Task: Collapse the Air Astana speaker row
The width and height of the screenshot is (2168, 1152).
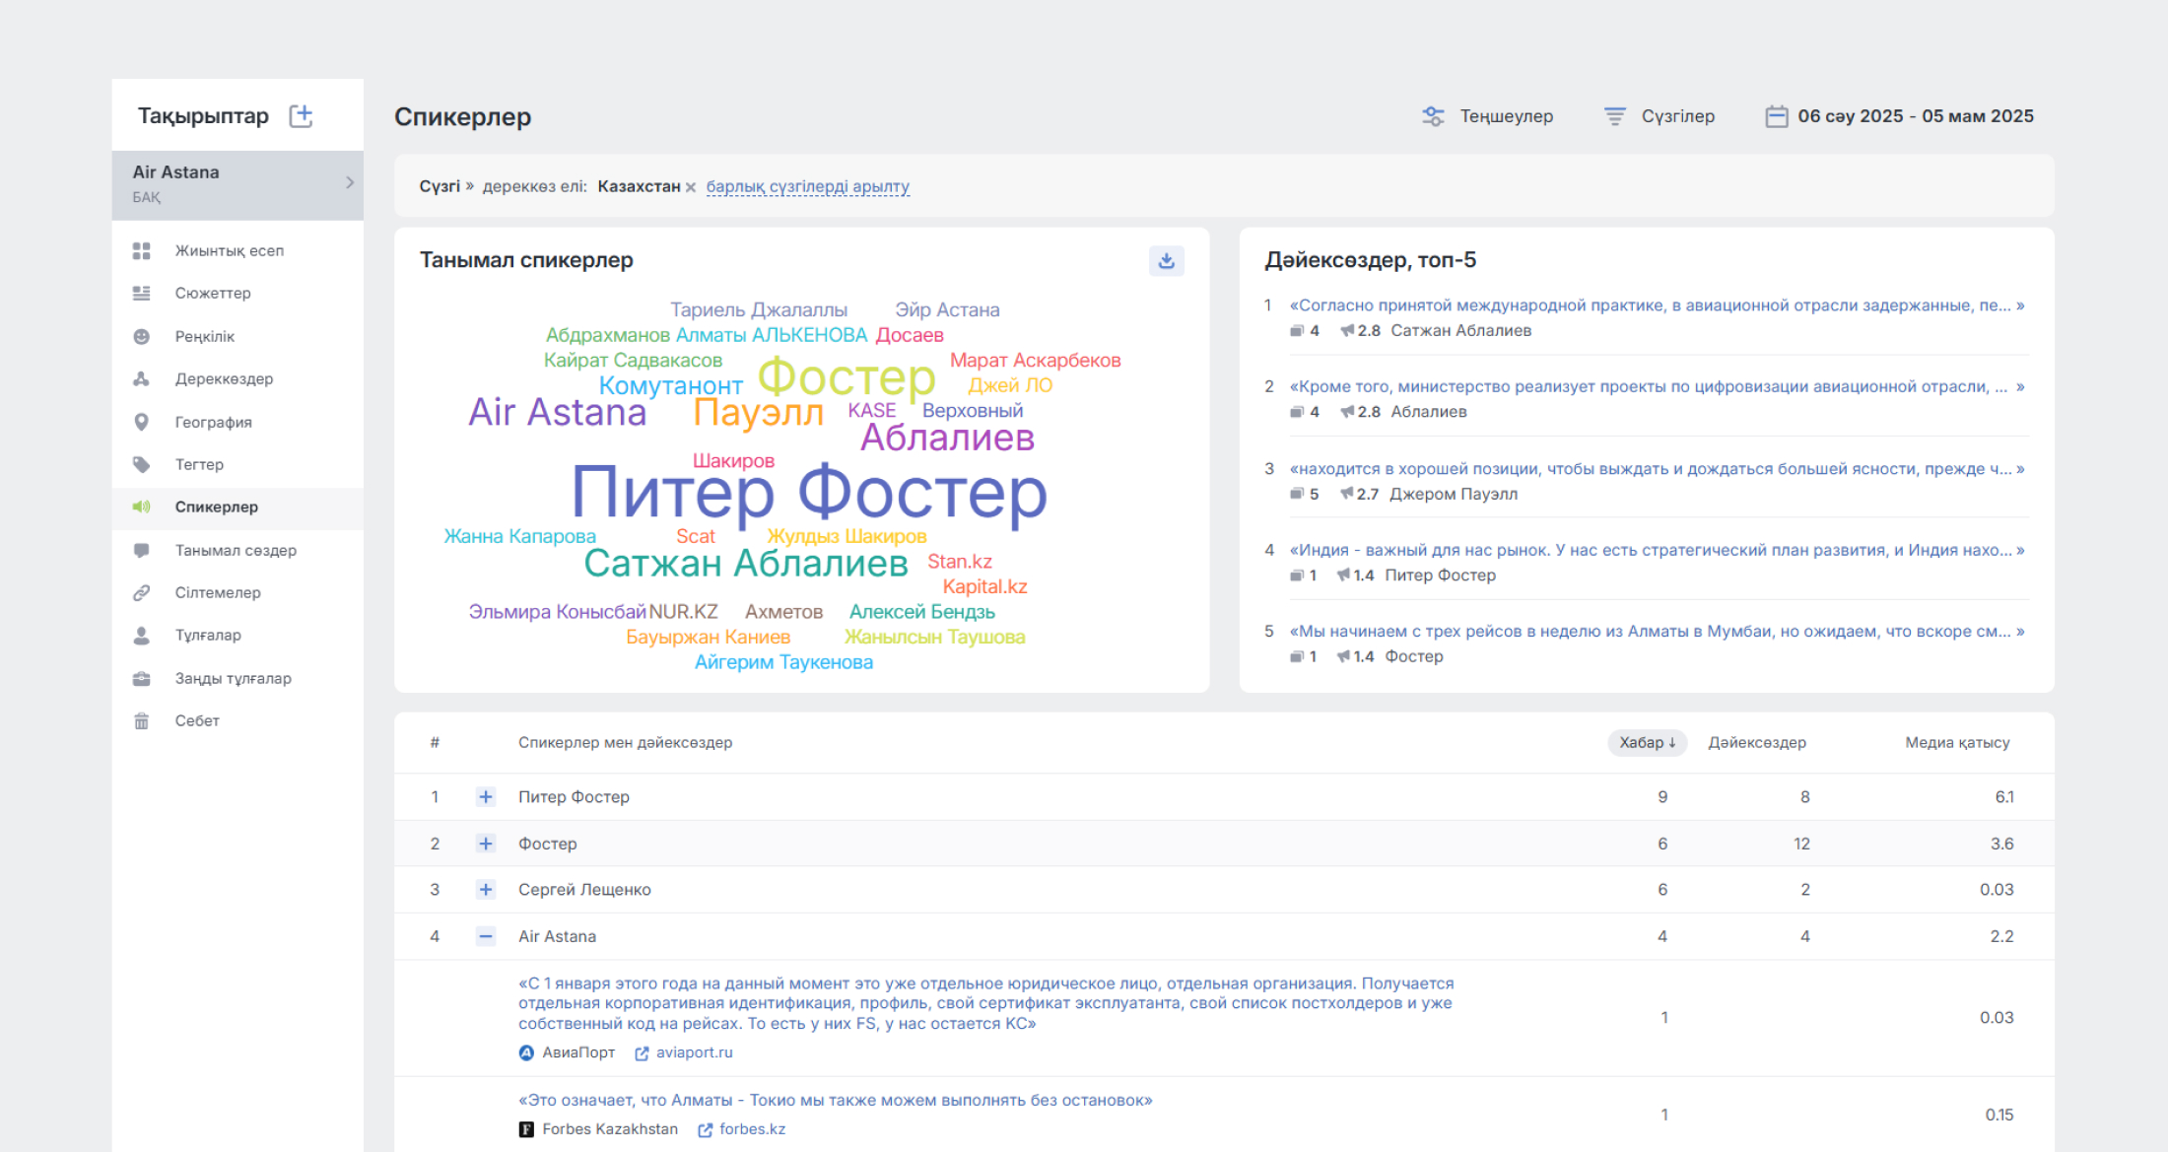Action: point(486,937)
